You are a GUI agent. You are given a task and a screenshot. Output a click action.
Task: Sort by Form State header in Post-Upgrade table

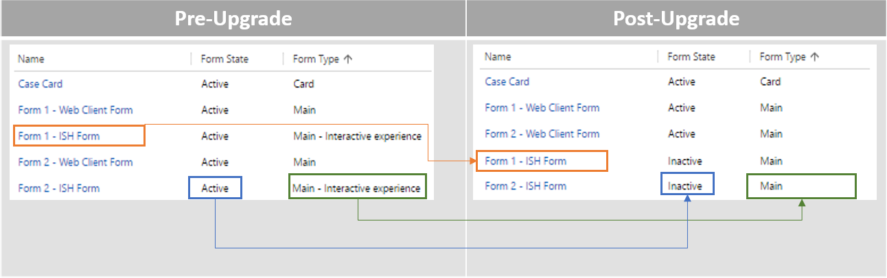click(691, 57)
